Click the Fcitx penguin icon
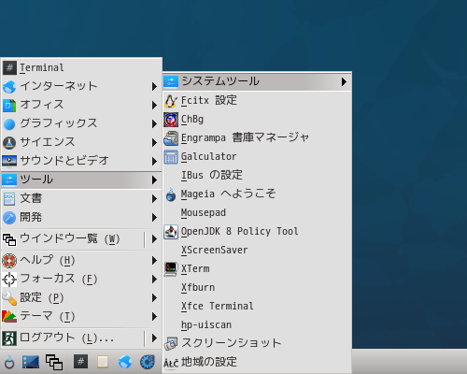 click(x=171, y=101)
